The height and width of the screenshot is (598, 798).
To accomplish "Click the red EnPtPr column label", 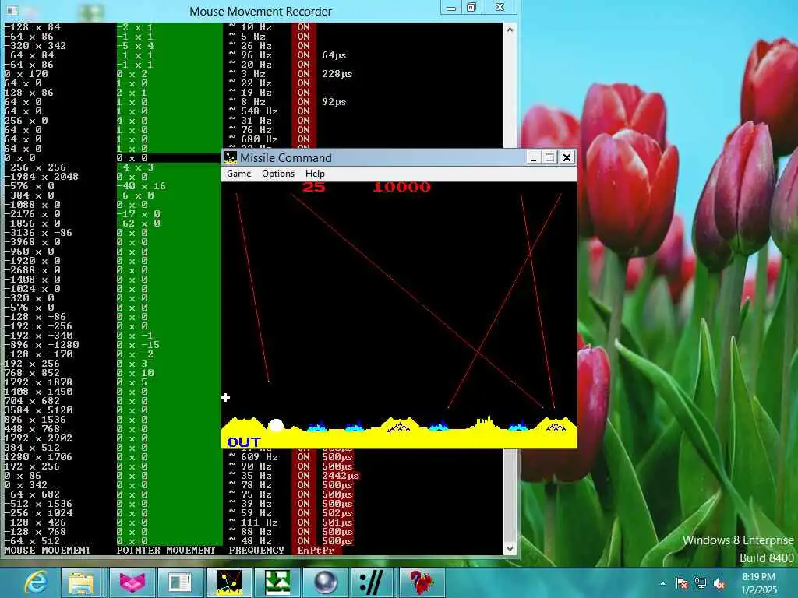I will coord(316,551).
